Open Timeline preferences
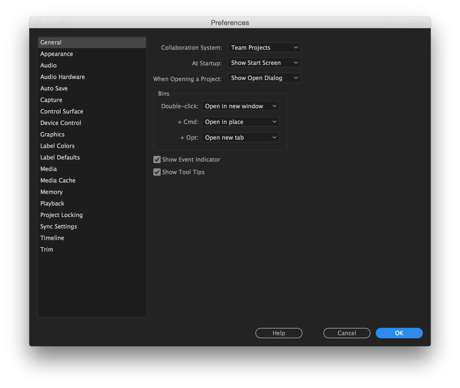460x388 pixels. pos(92,238)
